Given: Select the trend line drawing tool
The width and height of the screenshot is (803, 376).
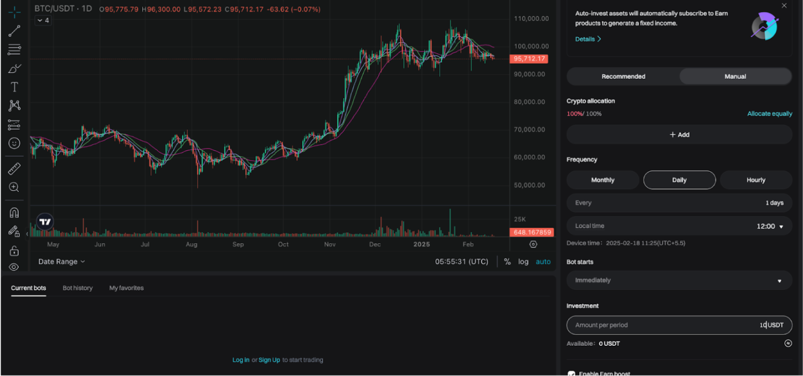Looking at the screenshot, I should coord(14,31).
